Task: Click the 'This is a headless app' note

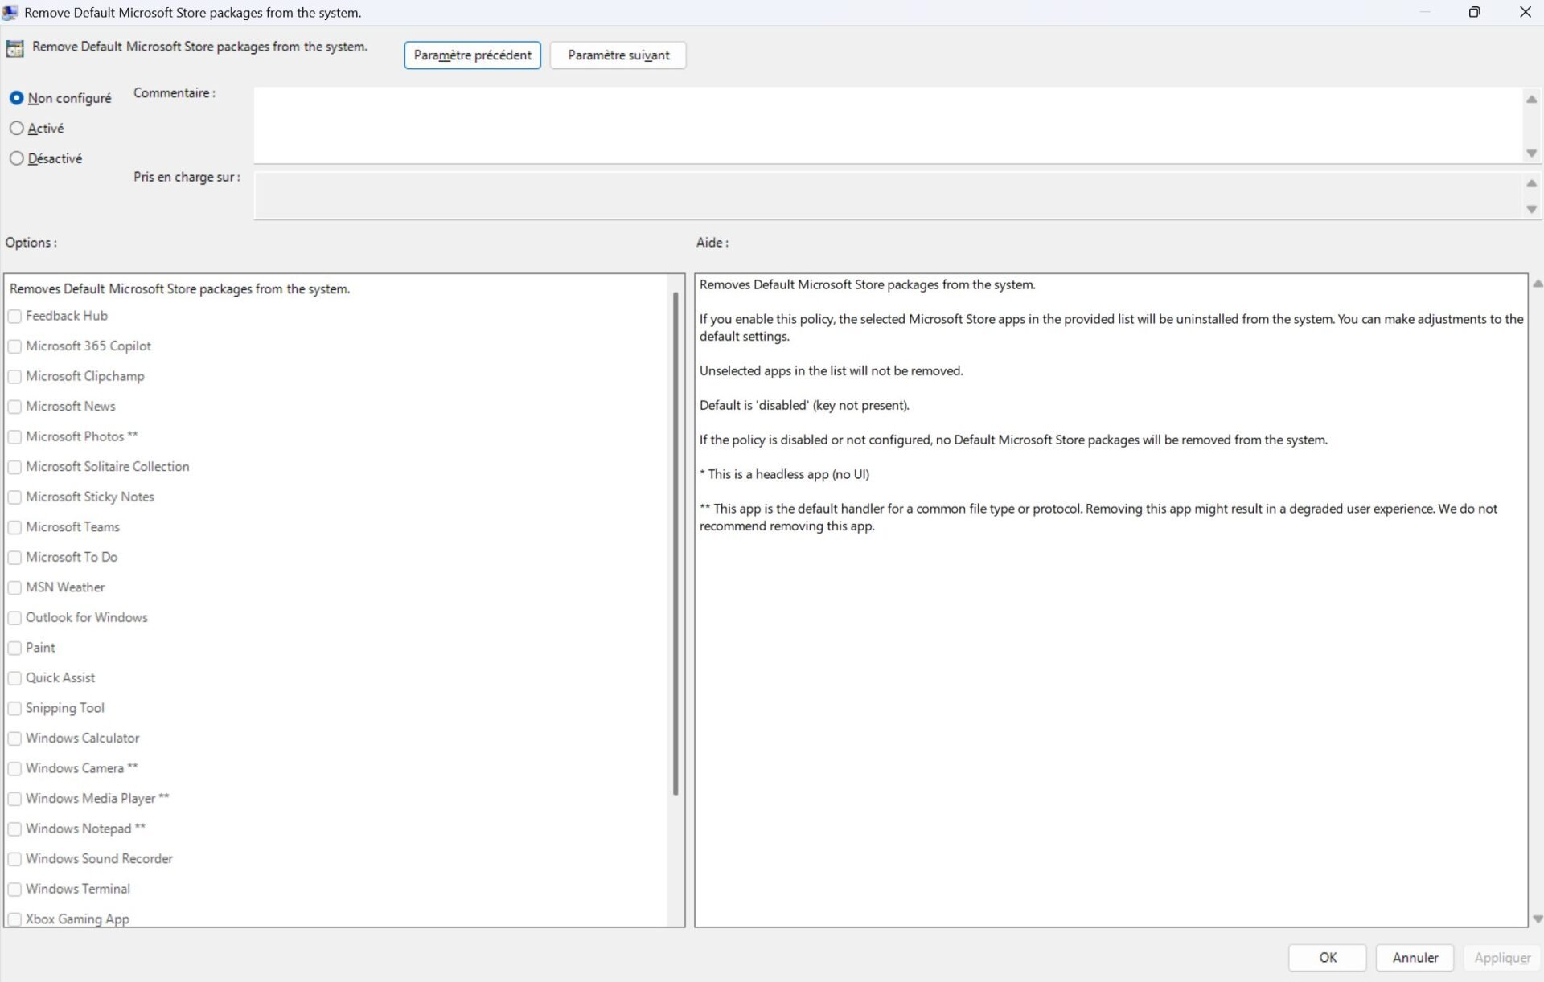Action: pos(784,474)
